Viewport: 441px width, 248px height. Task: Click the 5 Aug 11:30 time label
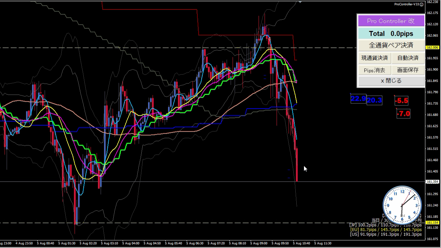click(323, 243)
